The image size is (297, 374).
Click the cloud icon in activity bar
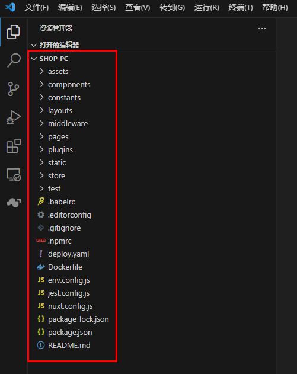coord(14,203)
